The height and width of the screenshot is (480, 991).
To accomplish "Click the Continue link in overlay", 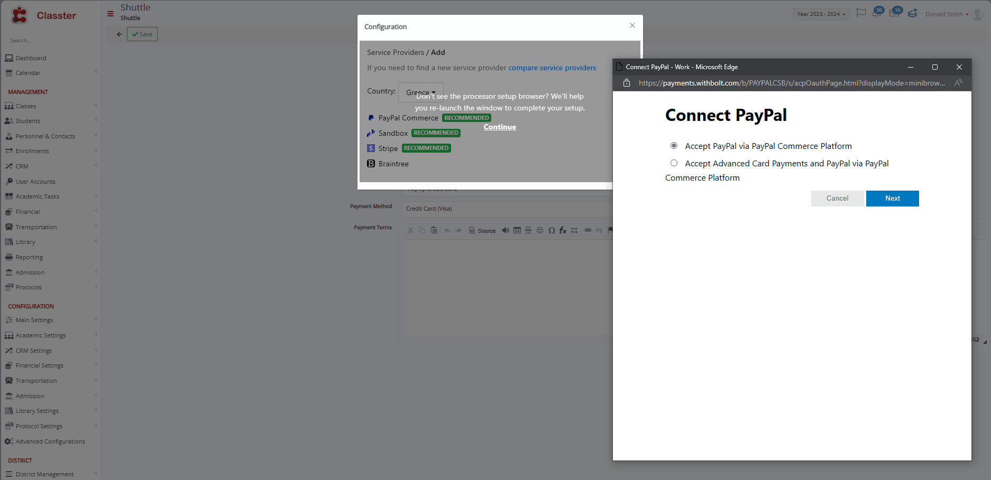I will 500,127.
